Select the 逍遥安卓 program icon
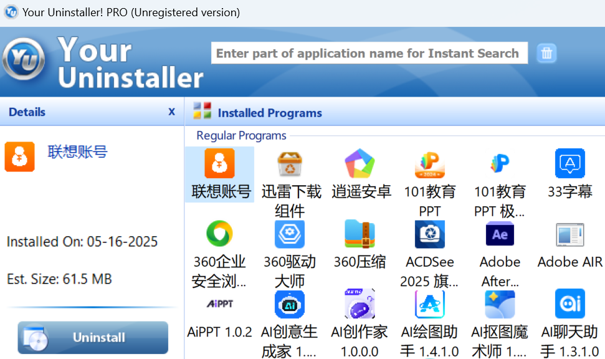The image size is (605, 359). pos(360,163)
